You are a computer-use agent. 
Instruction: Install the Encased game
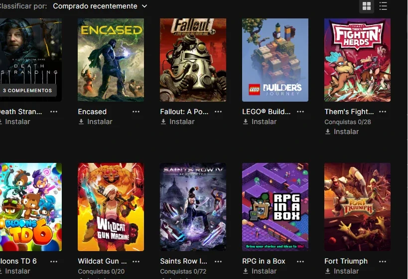(96, 122)
